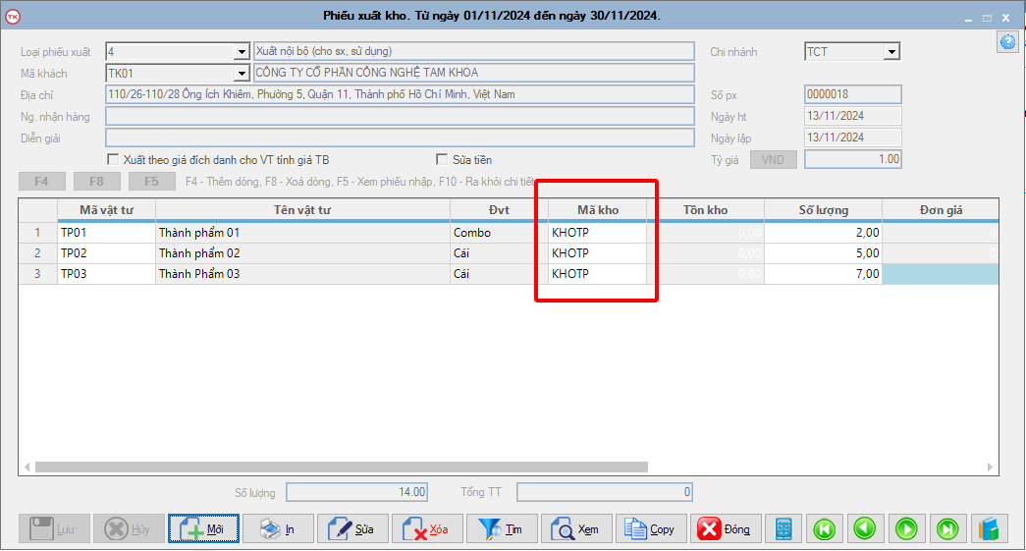Click the Diễn giải input field

(399, 138)
